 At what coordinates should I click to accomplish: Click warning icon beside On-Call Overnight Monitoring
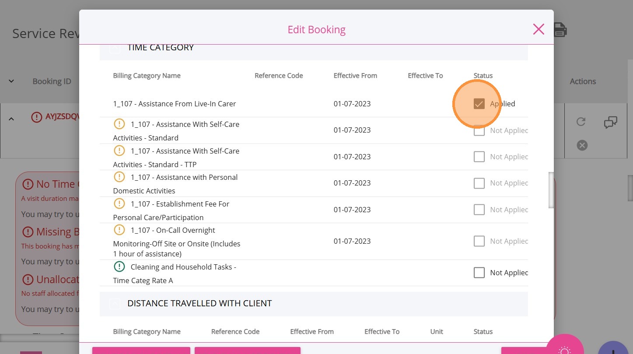click(119, 230)
